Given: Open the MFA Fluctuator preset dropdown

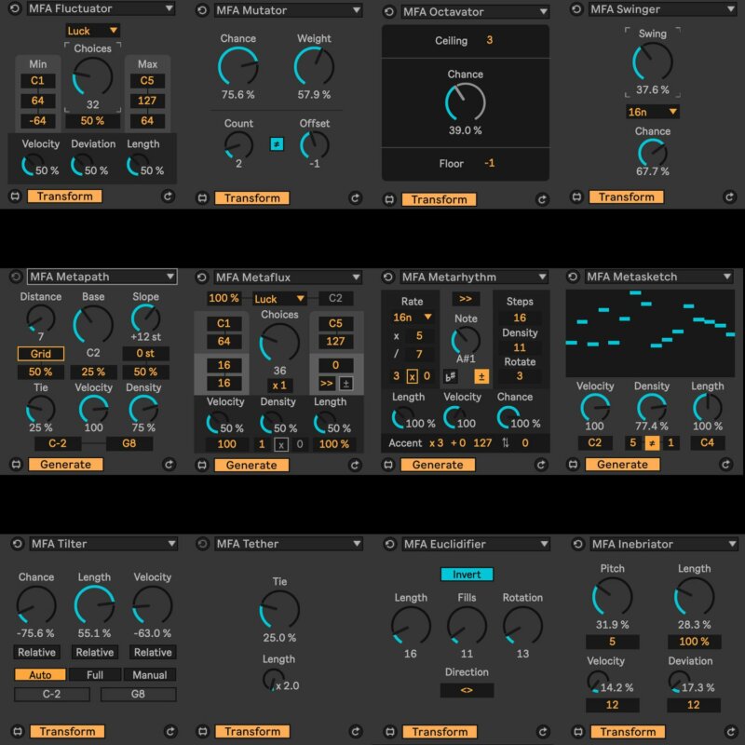Looking at the screenshot, I should [101, 8].
